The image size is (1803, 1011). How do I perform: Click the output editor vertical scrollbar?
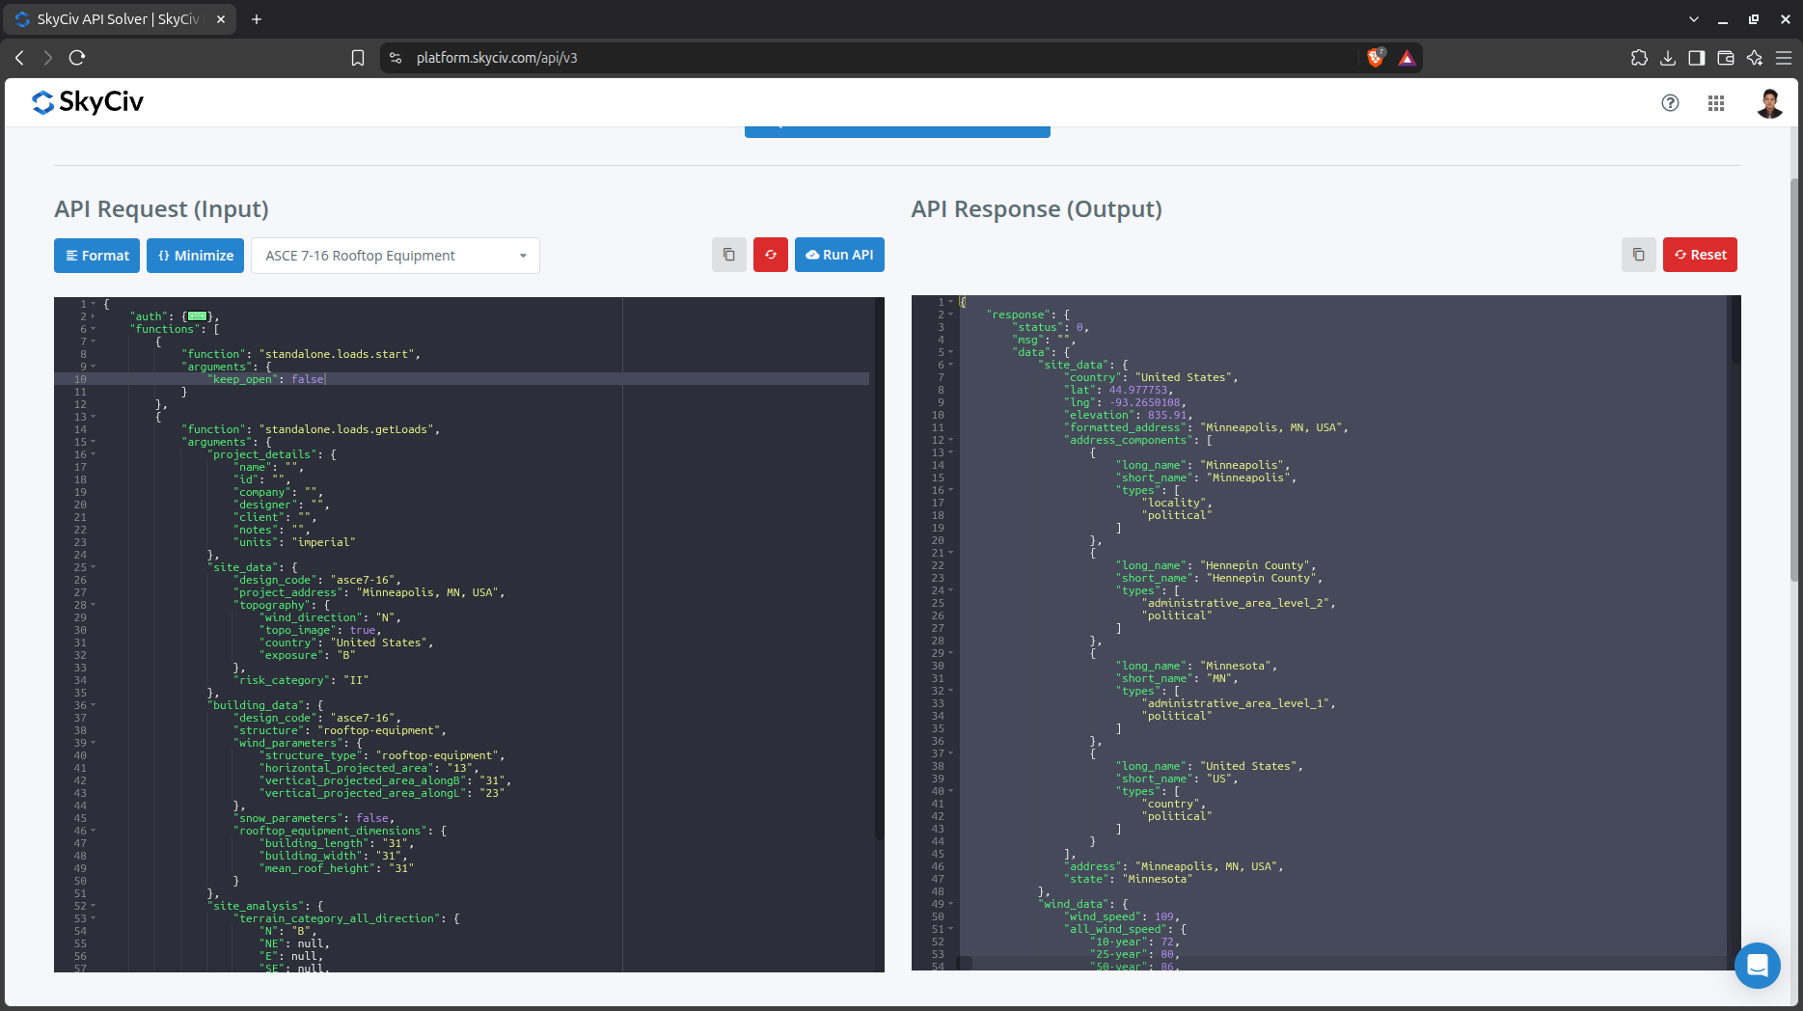pyautogui.click(x=1735, y=330)
